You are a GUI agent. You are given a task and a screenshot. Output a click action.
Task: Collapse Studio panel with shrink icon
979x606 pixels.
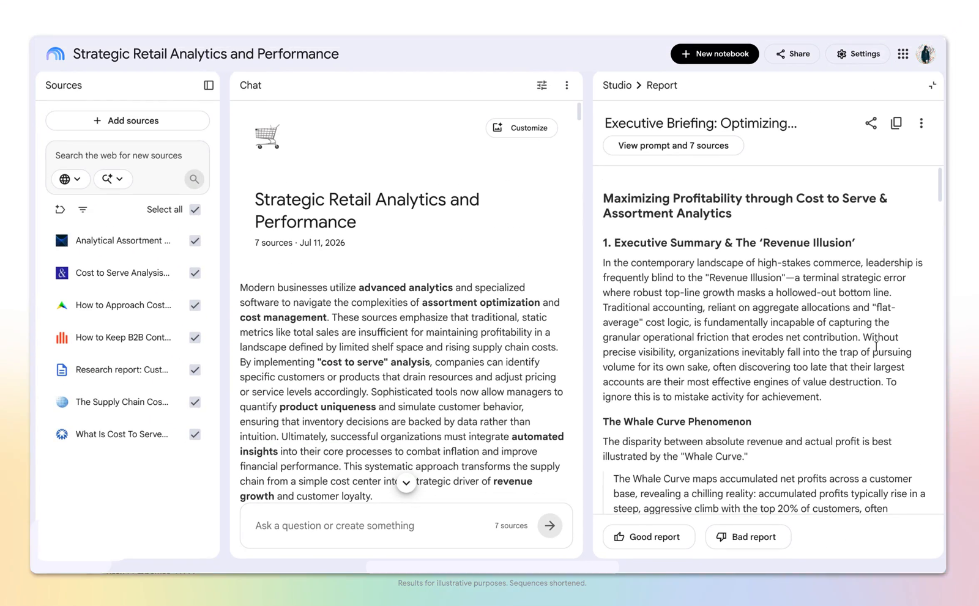[x=932, y=85]
